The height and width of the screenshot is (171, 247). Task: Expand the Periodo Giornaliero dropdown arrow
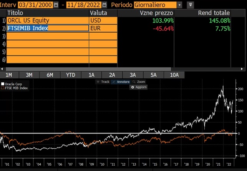(179, 5)
